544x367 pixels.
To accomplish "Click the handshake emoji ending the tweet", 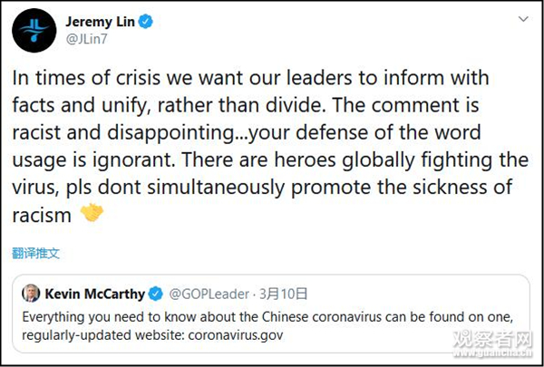I will pyautogui.click(x=94, y=214).
